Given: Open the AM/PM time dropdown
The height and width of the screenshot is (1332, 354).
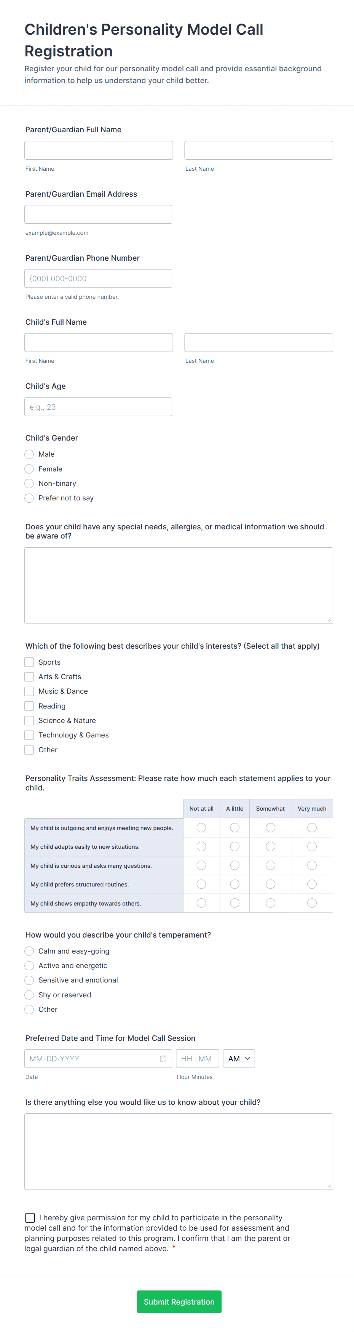Looking at the screenshot, I should [x=238, y=1058].
